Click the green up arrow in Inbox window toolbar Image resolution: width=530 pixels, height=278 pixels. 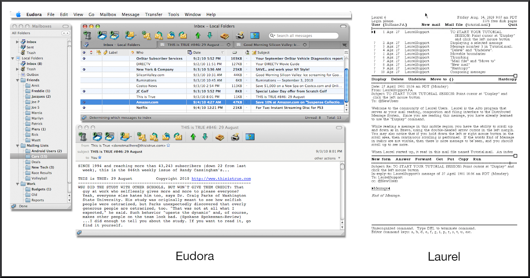[198, 35]
